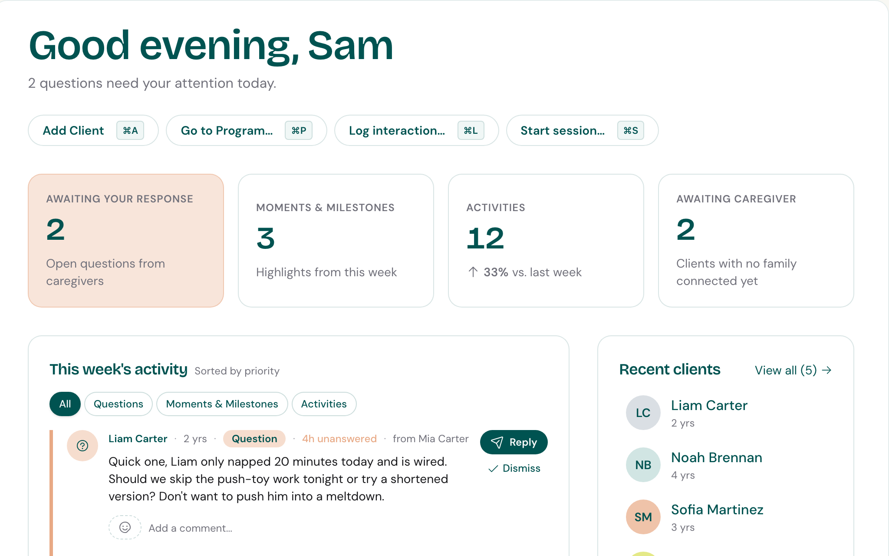Click '33% vs. last week' text
The width and height of the screenshot is (889, 556).
(533, 272)
